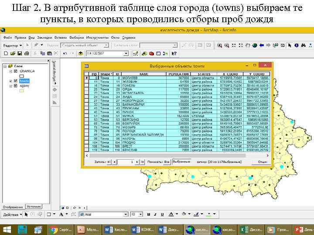Toggle the GRANICA layer checkbox
The height and width of the screenshot is (235, 314).
[16, 71]
